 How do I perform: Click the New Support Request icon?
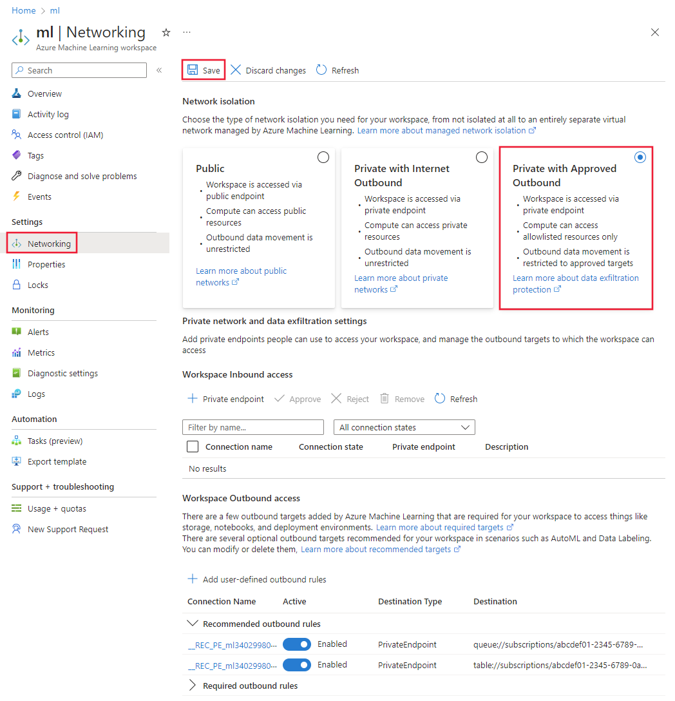point(17,529)
